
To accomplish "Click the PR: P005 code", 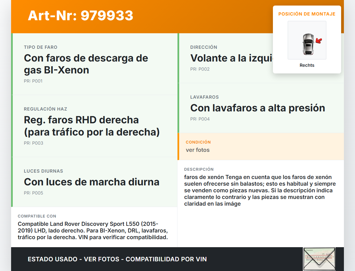I will click(x=34, y=193).
